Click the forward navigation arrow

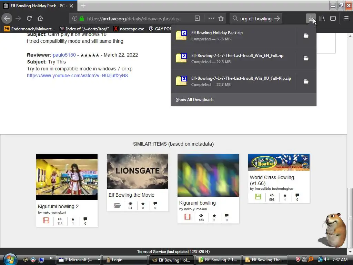click(18, 19)
